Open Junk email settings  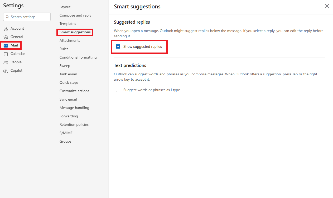[x=68, y=74]
